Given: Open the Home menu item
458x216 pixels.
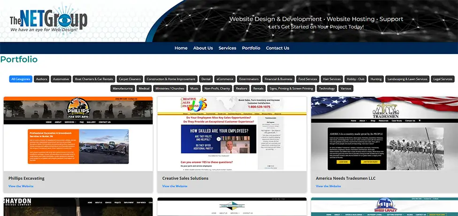Looking at the screenshot, I should [181, 48].
